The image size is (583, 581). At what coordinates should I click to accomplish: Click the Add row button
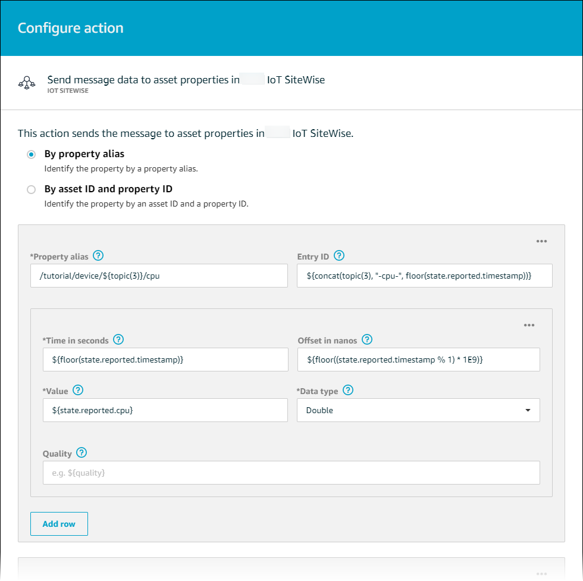[x=59, y=524]
